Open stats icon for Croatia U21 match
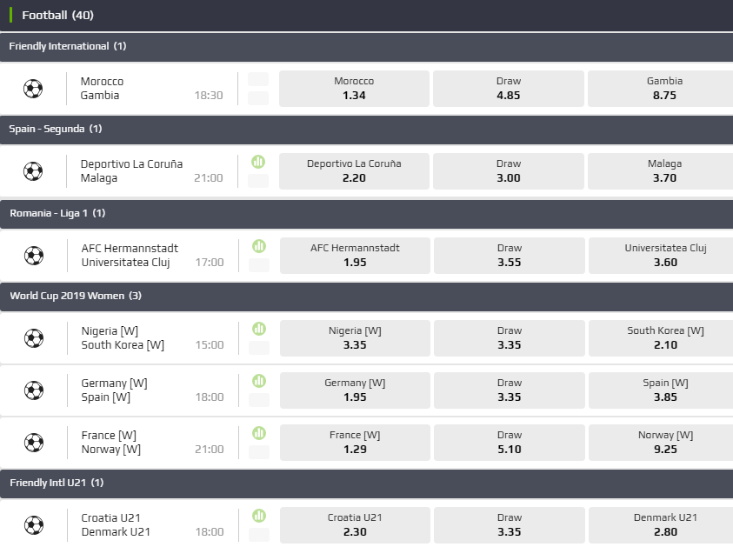The height and width of the screenshot is (547, 733). click(x=258, y=516)
